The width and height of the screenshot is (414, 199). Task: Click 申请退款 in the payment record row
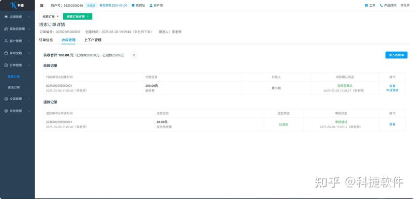tap(392, 90)
